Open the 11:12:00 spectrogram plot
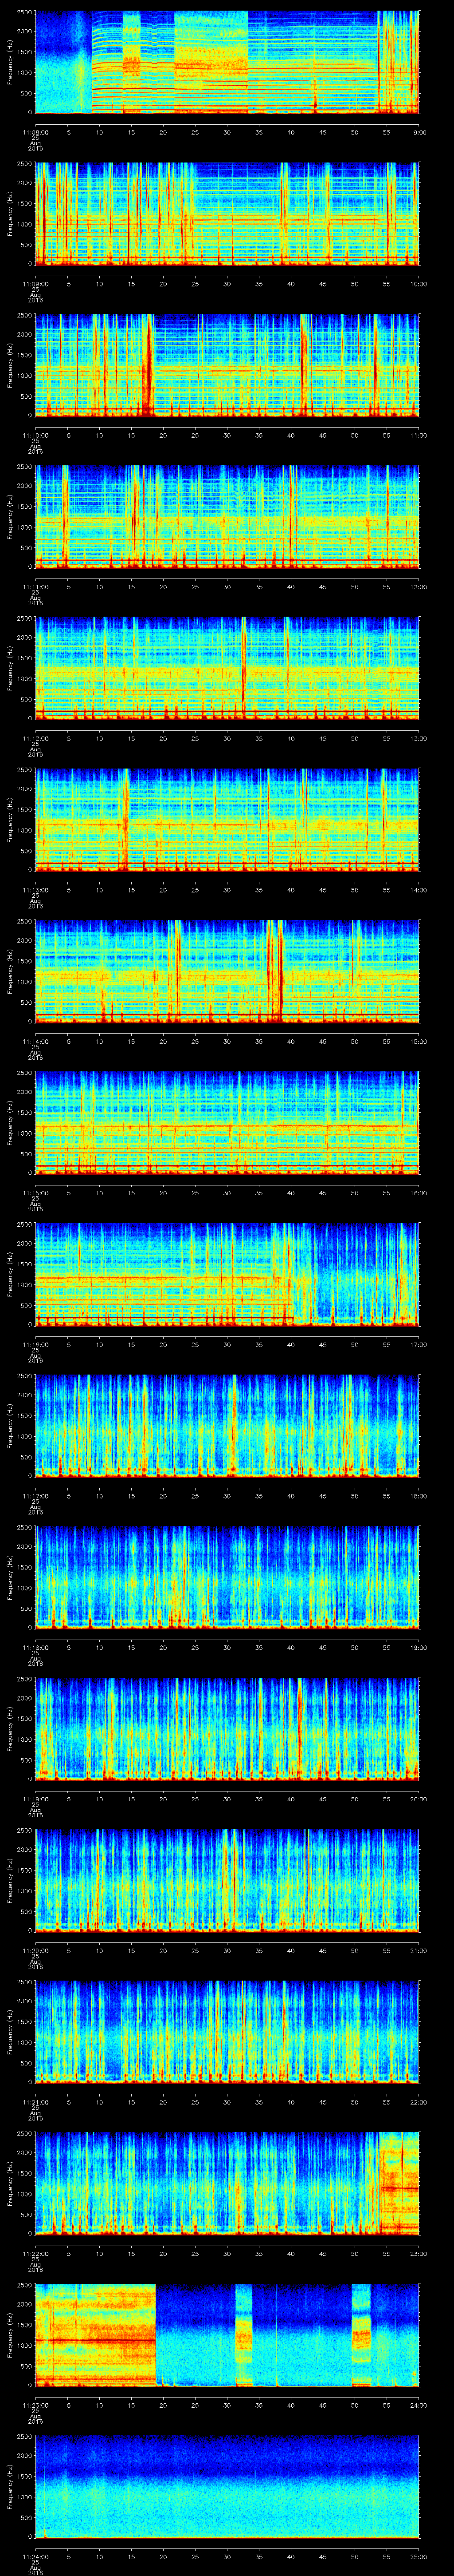454x2576 pixels. coord(227,668)
